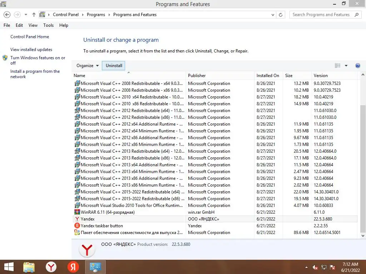Click the address bar Control Panel icon
Image resolution: width=366 pixels, height=274 pixels.
[43, 14]
